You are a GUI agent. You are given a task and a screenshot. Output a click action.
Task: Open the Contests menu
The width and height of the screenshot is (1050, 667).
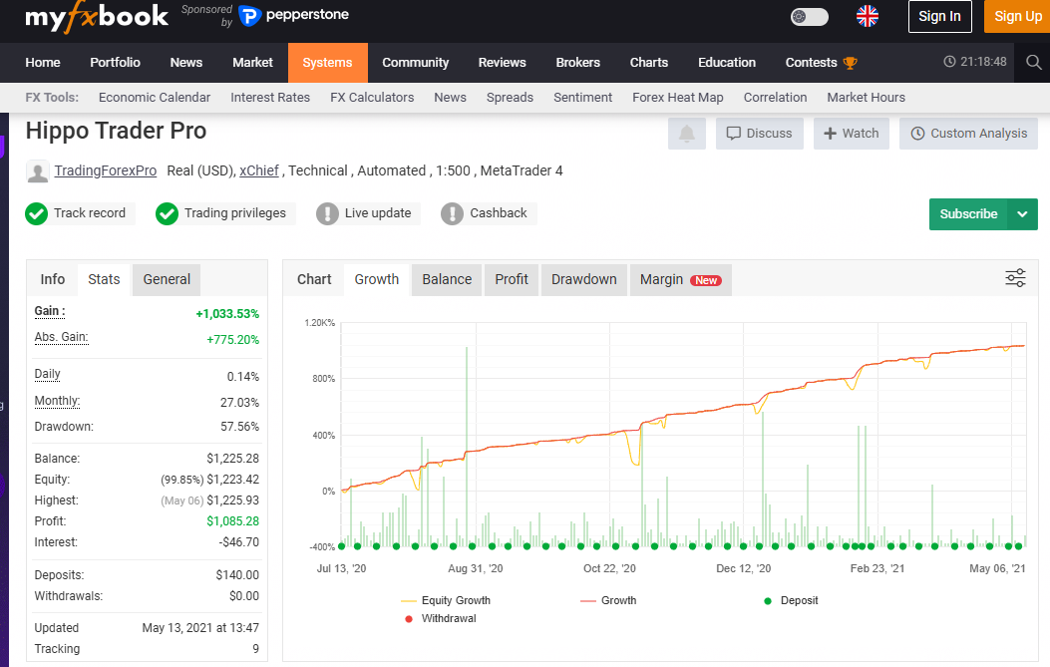811,62
